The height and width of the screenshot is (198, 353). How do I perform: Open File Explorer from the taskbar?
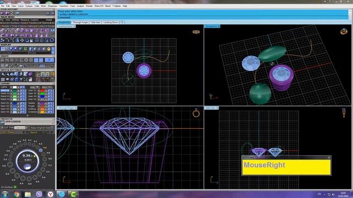point(28,194)
